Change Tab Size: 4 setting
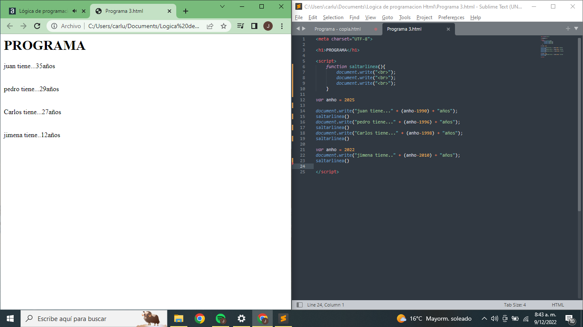 click(515, 305)
